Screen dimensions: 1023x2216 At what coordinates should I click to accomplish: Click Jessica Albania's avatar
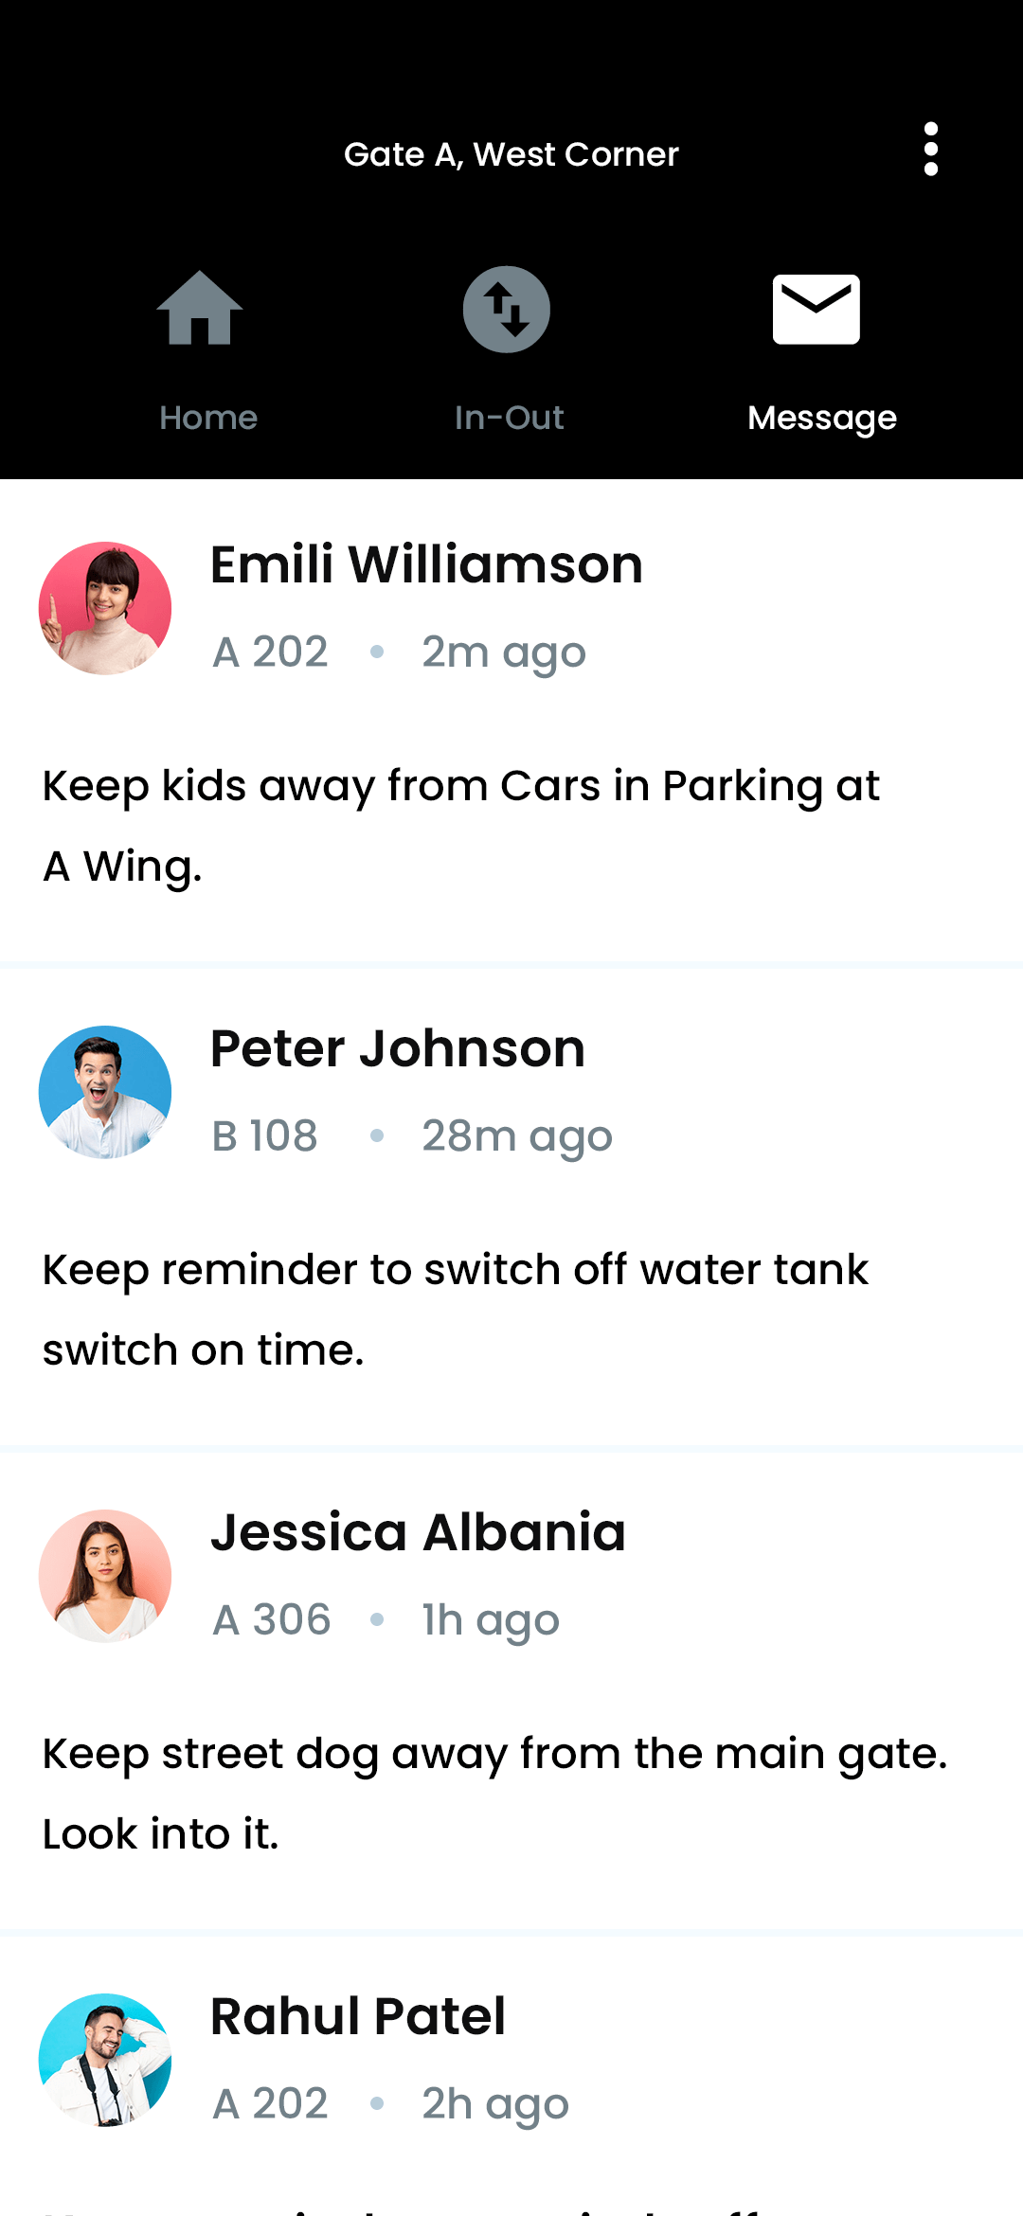pos(104,1575)
